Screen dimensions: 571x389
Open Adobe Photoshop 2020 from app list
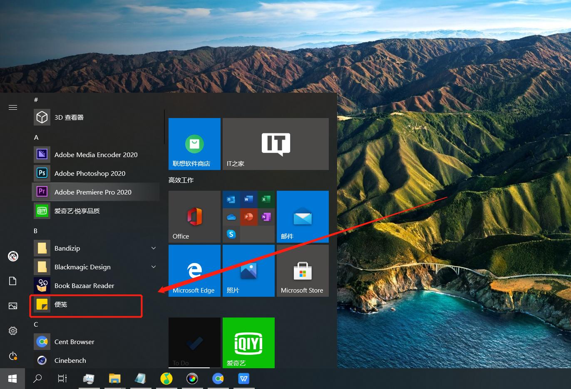89,173
